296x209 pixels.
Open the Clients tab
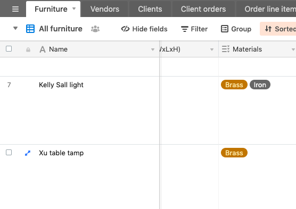point(150,9)
